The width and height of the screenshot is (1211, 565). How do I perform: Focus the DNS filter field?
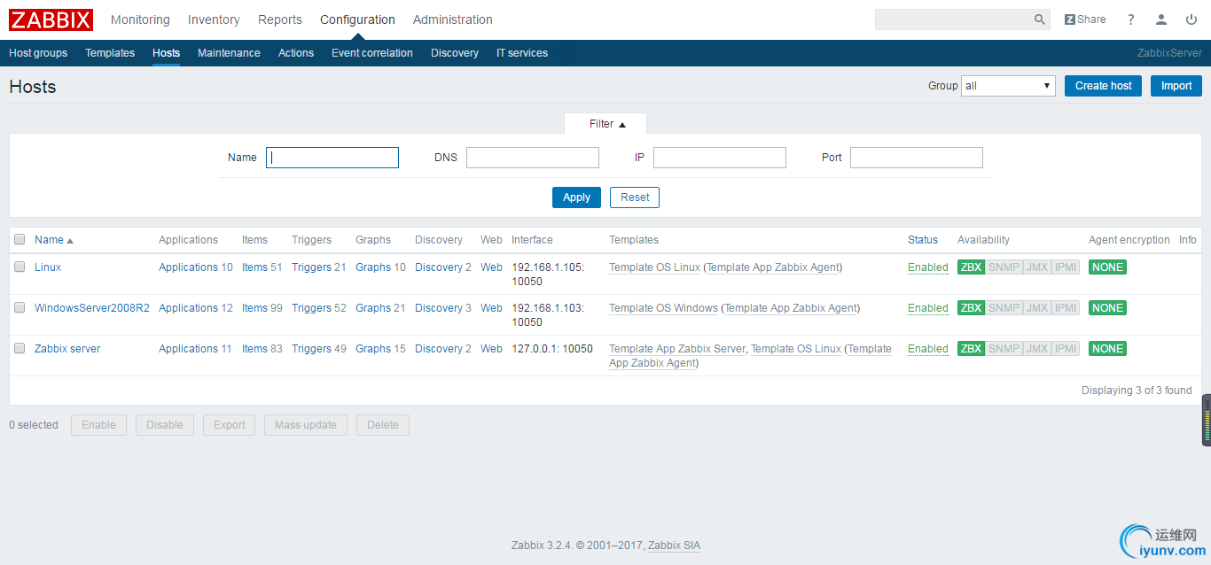point(533,158)
